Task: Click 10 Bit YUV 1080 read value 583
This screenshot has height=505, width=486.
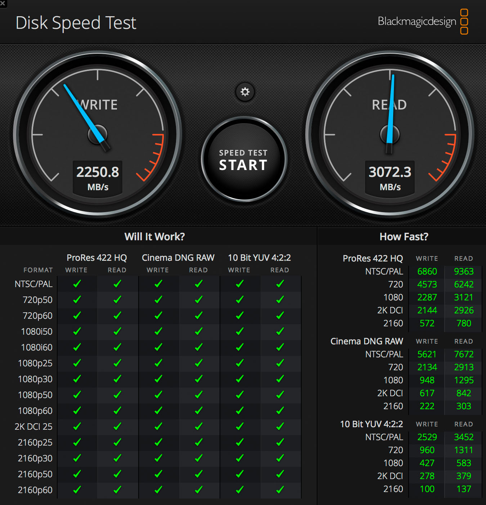Action: pos(464,463)
